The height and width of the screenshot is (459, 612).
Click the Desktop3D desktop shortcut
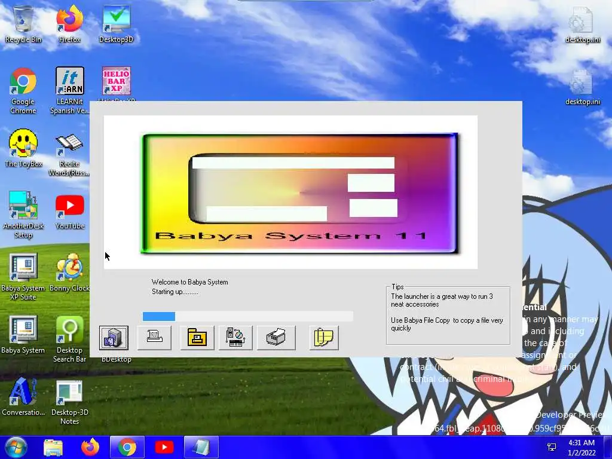(x=116, y=24)
